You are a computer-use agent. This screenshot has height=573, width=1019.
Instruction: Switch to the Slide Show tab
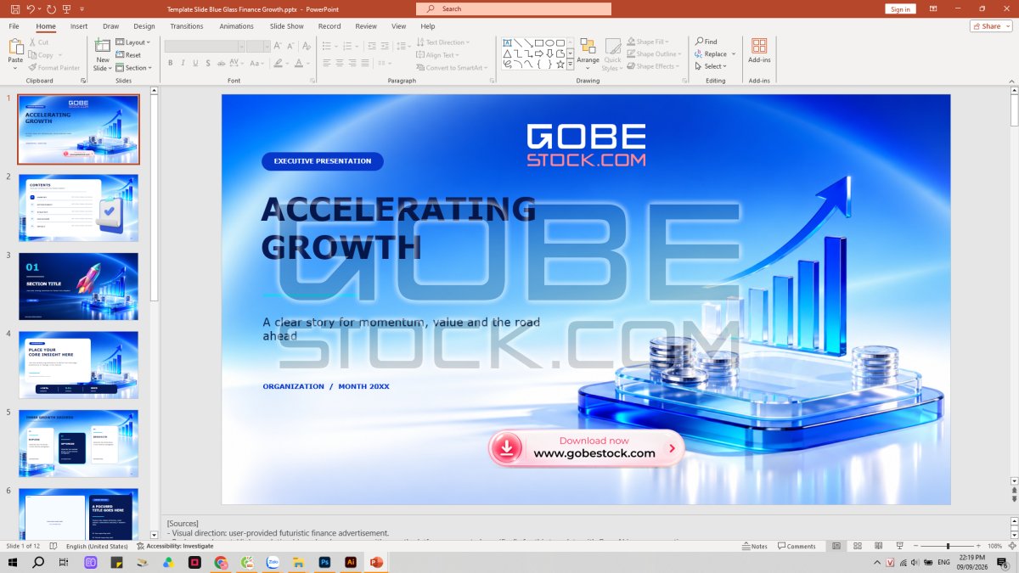tap(287, 26)
